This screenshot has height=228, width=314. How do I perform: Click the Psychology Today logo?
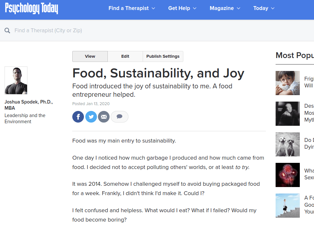[x=32, y=8]
